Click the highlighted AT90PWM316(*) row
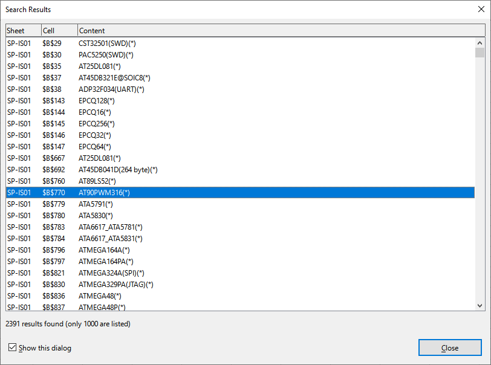The width and height of the screenshot is (491, 365). [240, 193]
